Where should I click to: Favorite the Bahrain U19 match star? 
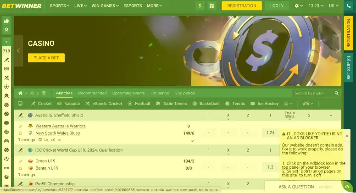click(x=21, y=168)
